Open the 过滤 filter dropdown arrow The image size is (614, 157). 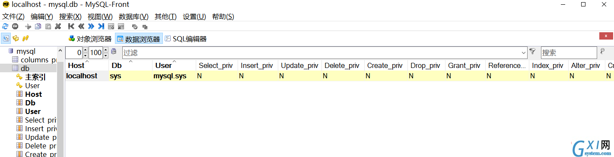(x=524, y=53)
